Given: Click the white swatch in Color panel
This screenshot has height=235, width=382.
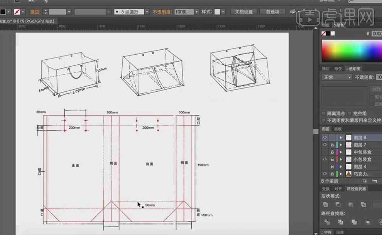Looking at the screenshot, I should [x=333, y=34].
